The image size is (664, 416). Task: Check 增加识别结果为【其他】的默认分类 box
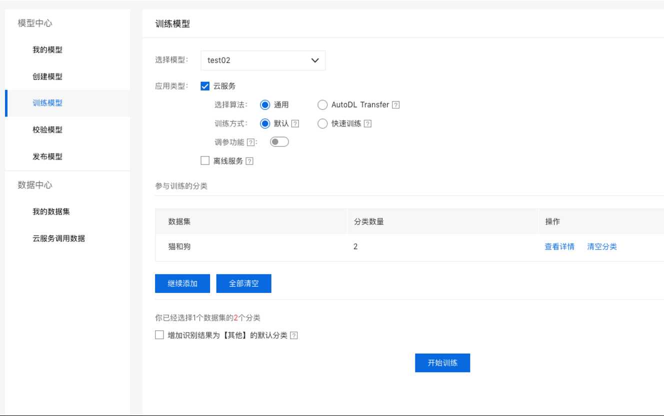(159, 335)
